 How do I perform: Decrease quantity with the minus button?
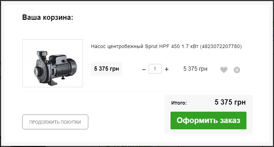[x=144, y=70]
